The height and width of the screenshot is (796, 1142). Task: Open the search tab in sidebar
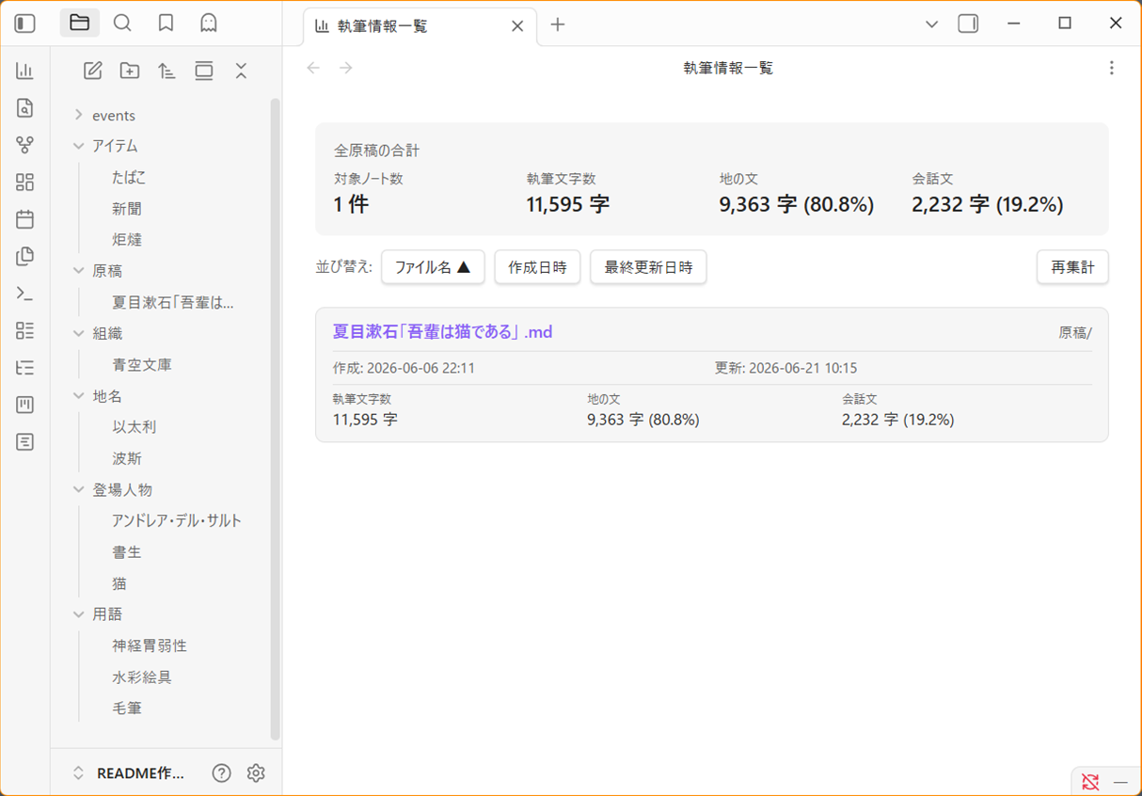point(122,23)
